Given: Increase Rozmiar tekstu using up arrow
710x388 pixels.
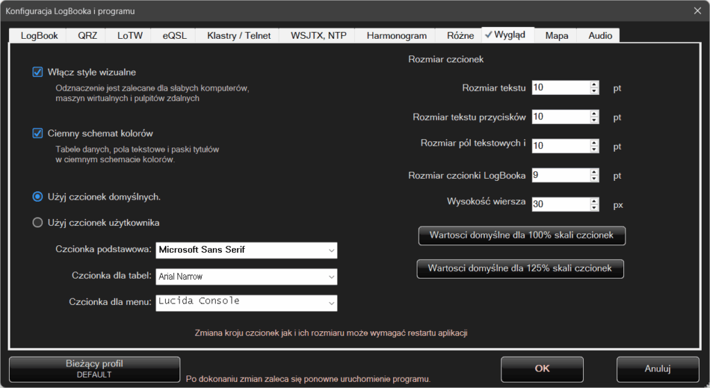Looking at the screenshot, I should pyautogui.click(x=594, y=85).
